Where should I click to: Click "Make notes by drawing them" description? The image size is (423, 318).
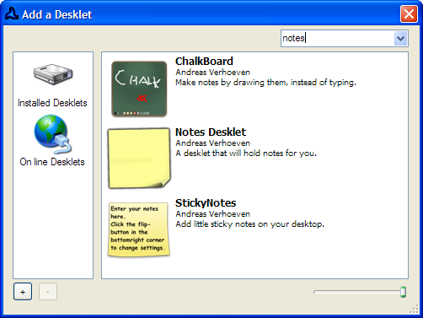(265, 83)
